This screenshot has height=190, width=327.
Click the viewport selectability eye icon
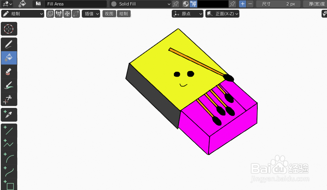[x=325, y=14]
